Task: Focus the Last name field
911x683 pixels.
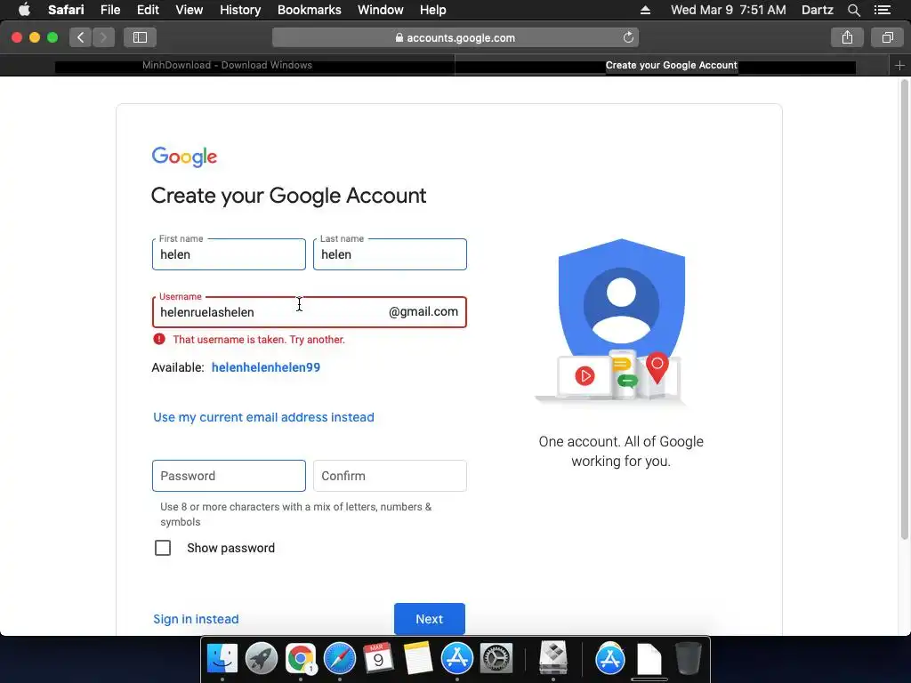Action: (x=390, y=254)
